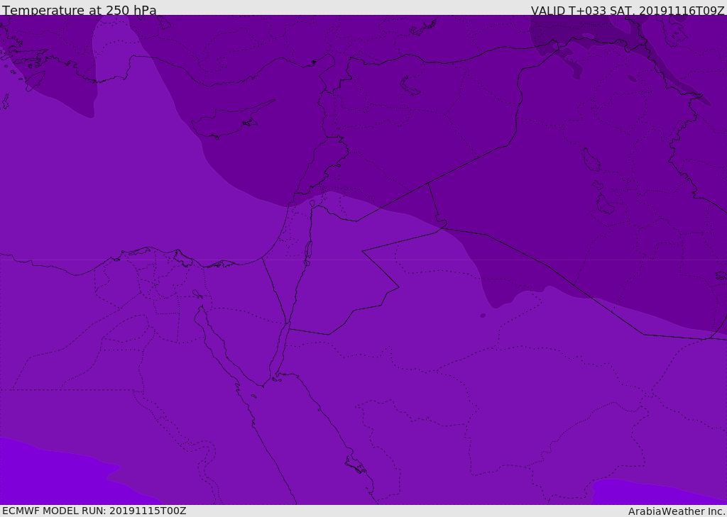Click the Sea of Galilee outline

pos(312,204)
